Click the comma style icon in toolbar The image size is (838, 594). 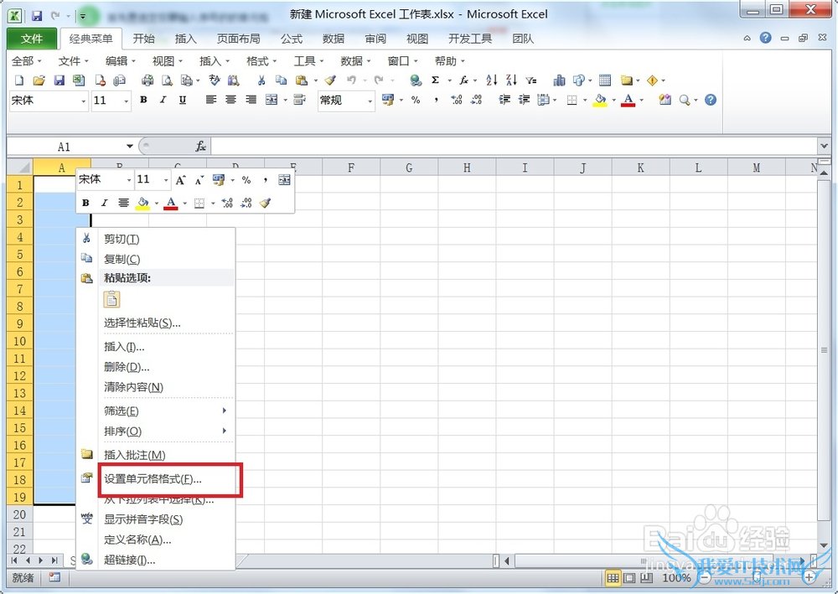[436, 100]
